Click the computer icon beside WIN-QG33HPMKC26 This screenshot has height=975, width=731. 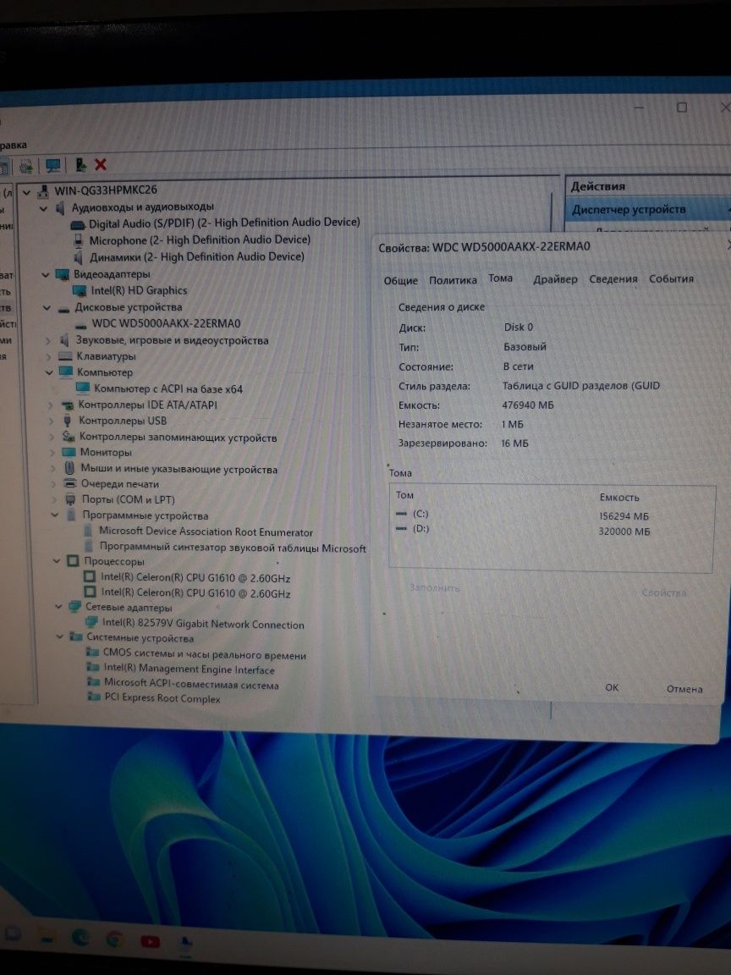[x=43, y=191]
